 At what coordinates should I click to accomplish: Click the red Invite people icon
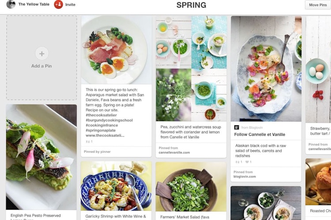pos(58,4)
